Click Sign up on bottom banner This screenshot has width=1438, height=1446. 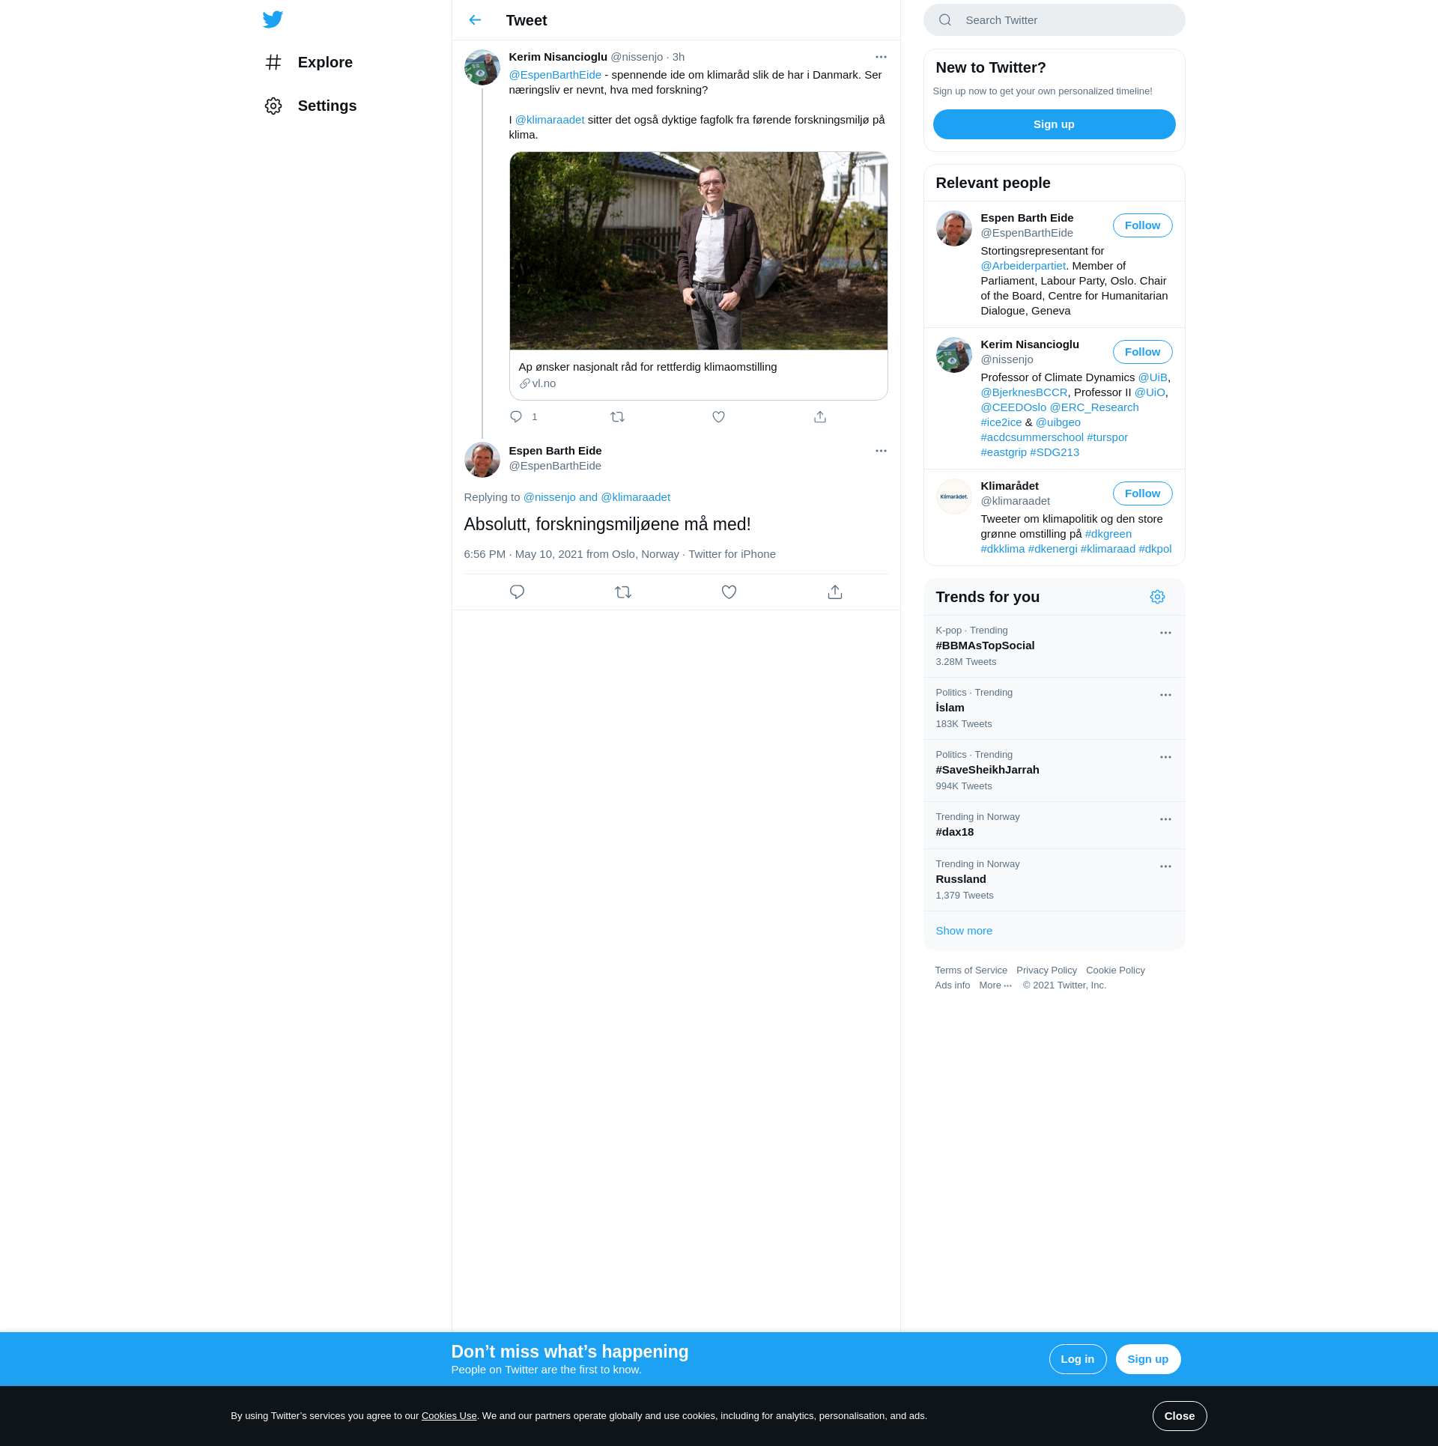point(1147,1359)
